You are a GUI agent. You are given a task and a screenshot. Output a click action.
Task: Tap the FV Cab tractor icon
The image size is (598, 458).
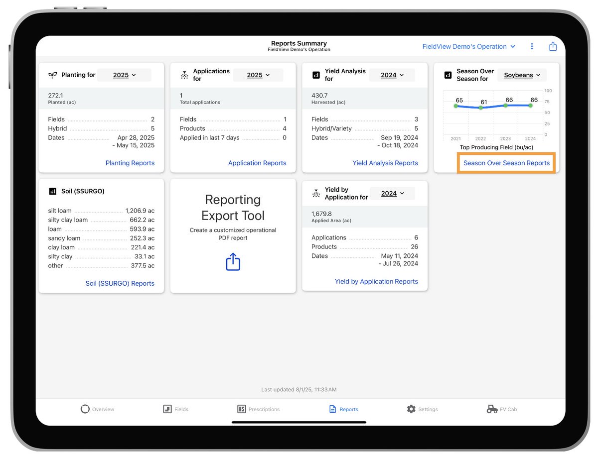pos(492,409)
